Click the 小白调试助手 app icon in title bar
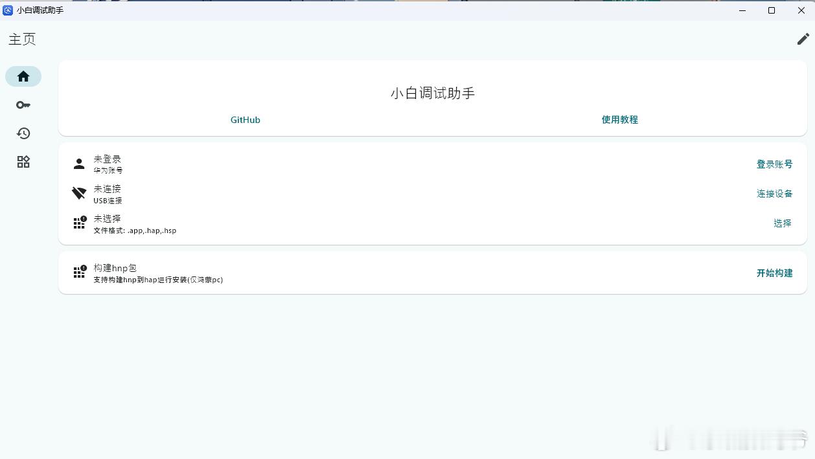This screenshot has height=459, width=815. click(9, 10)
